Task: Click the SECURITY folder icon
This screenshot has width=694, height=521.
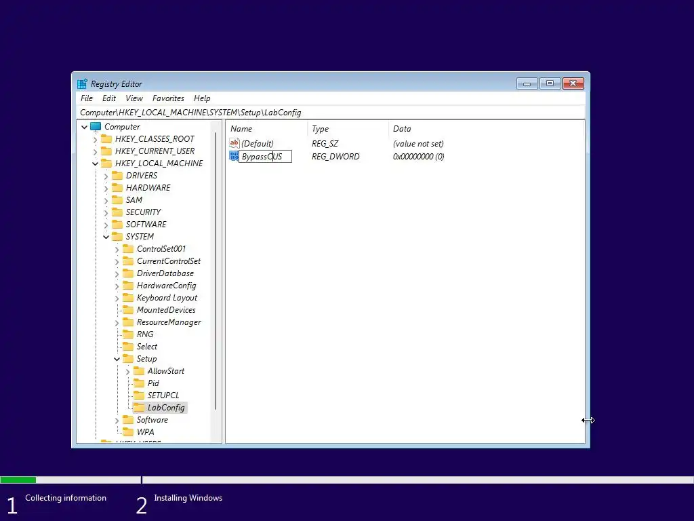Action: (117, 212)
